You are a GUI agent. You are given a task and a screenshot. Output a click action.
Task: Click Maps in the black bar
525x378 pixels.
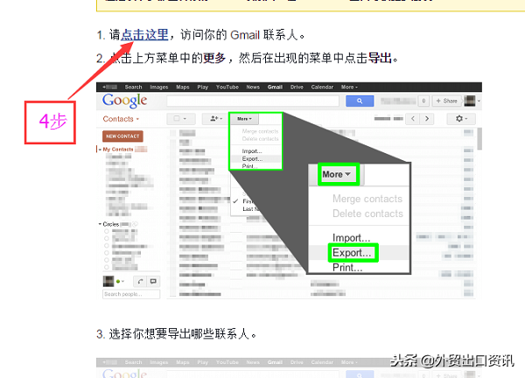point(183,87)
